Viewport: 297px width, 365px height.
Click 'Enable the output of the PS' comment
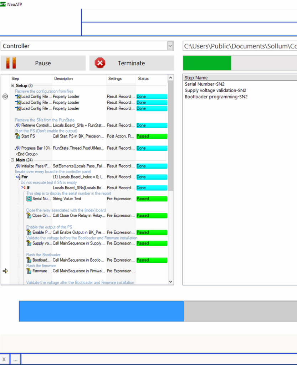coord(49,227)
